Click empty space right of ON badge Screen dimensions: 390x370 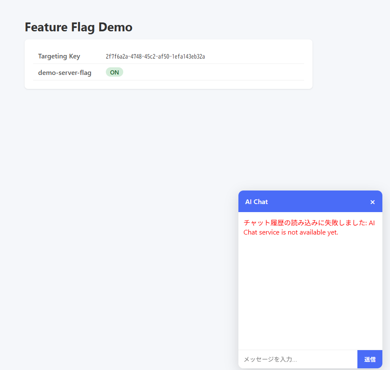point(212,72)
